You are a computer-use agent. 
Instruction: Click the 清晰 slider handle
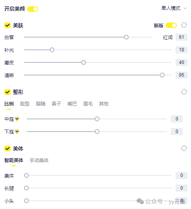(x=162, y=75)
